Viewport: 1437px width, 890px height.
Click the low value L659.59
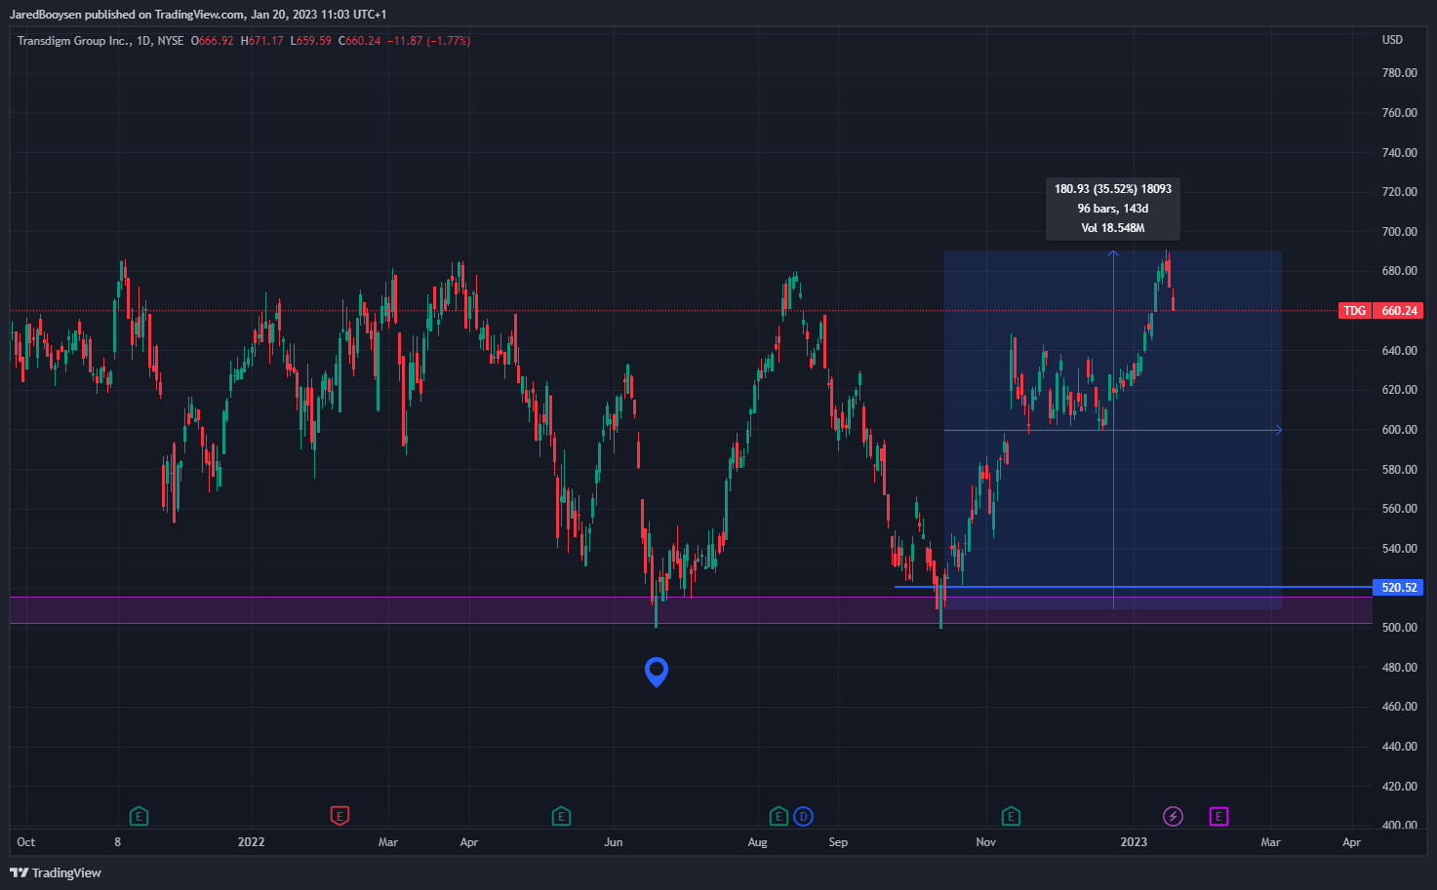pos(311,41)
